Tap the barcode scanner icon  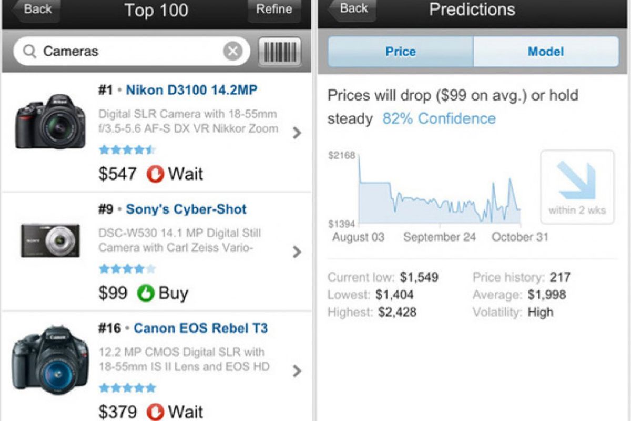[x=280, y=52]
